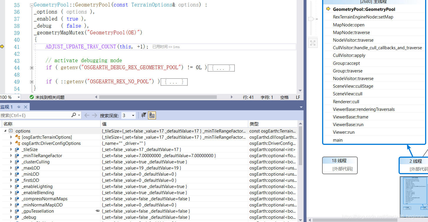
Task: Select GeometryPool::GeometryPool stack frame
Action: [x=364, y=9]
